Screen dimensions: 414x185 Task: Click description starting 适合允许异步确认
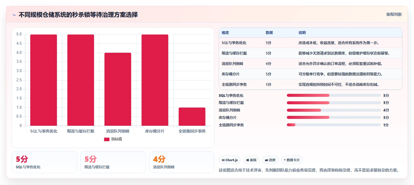(x=340, y=64)
